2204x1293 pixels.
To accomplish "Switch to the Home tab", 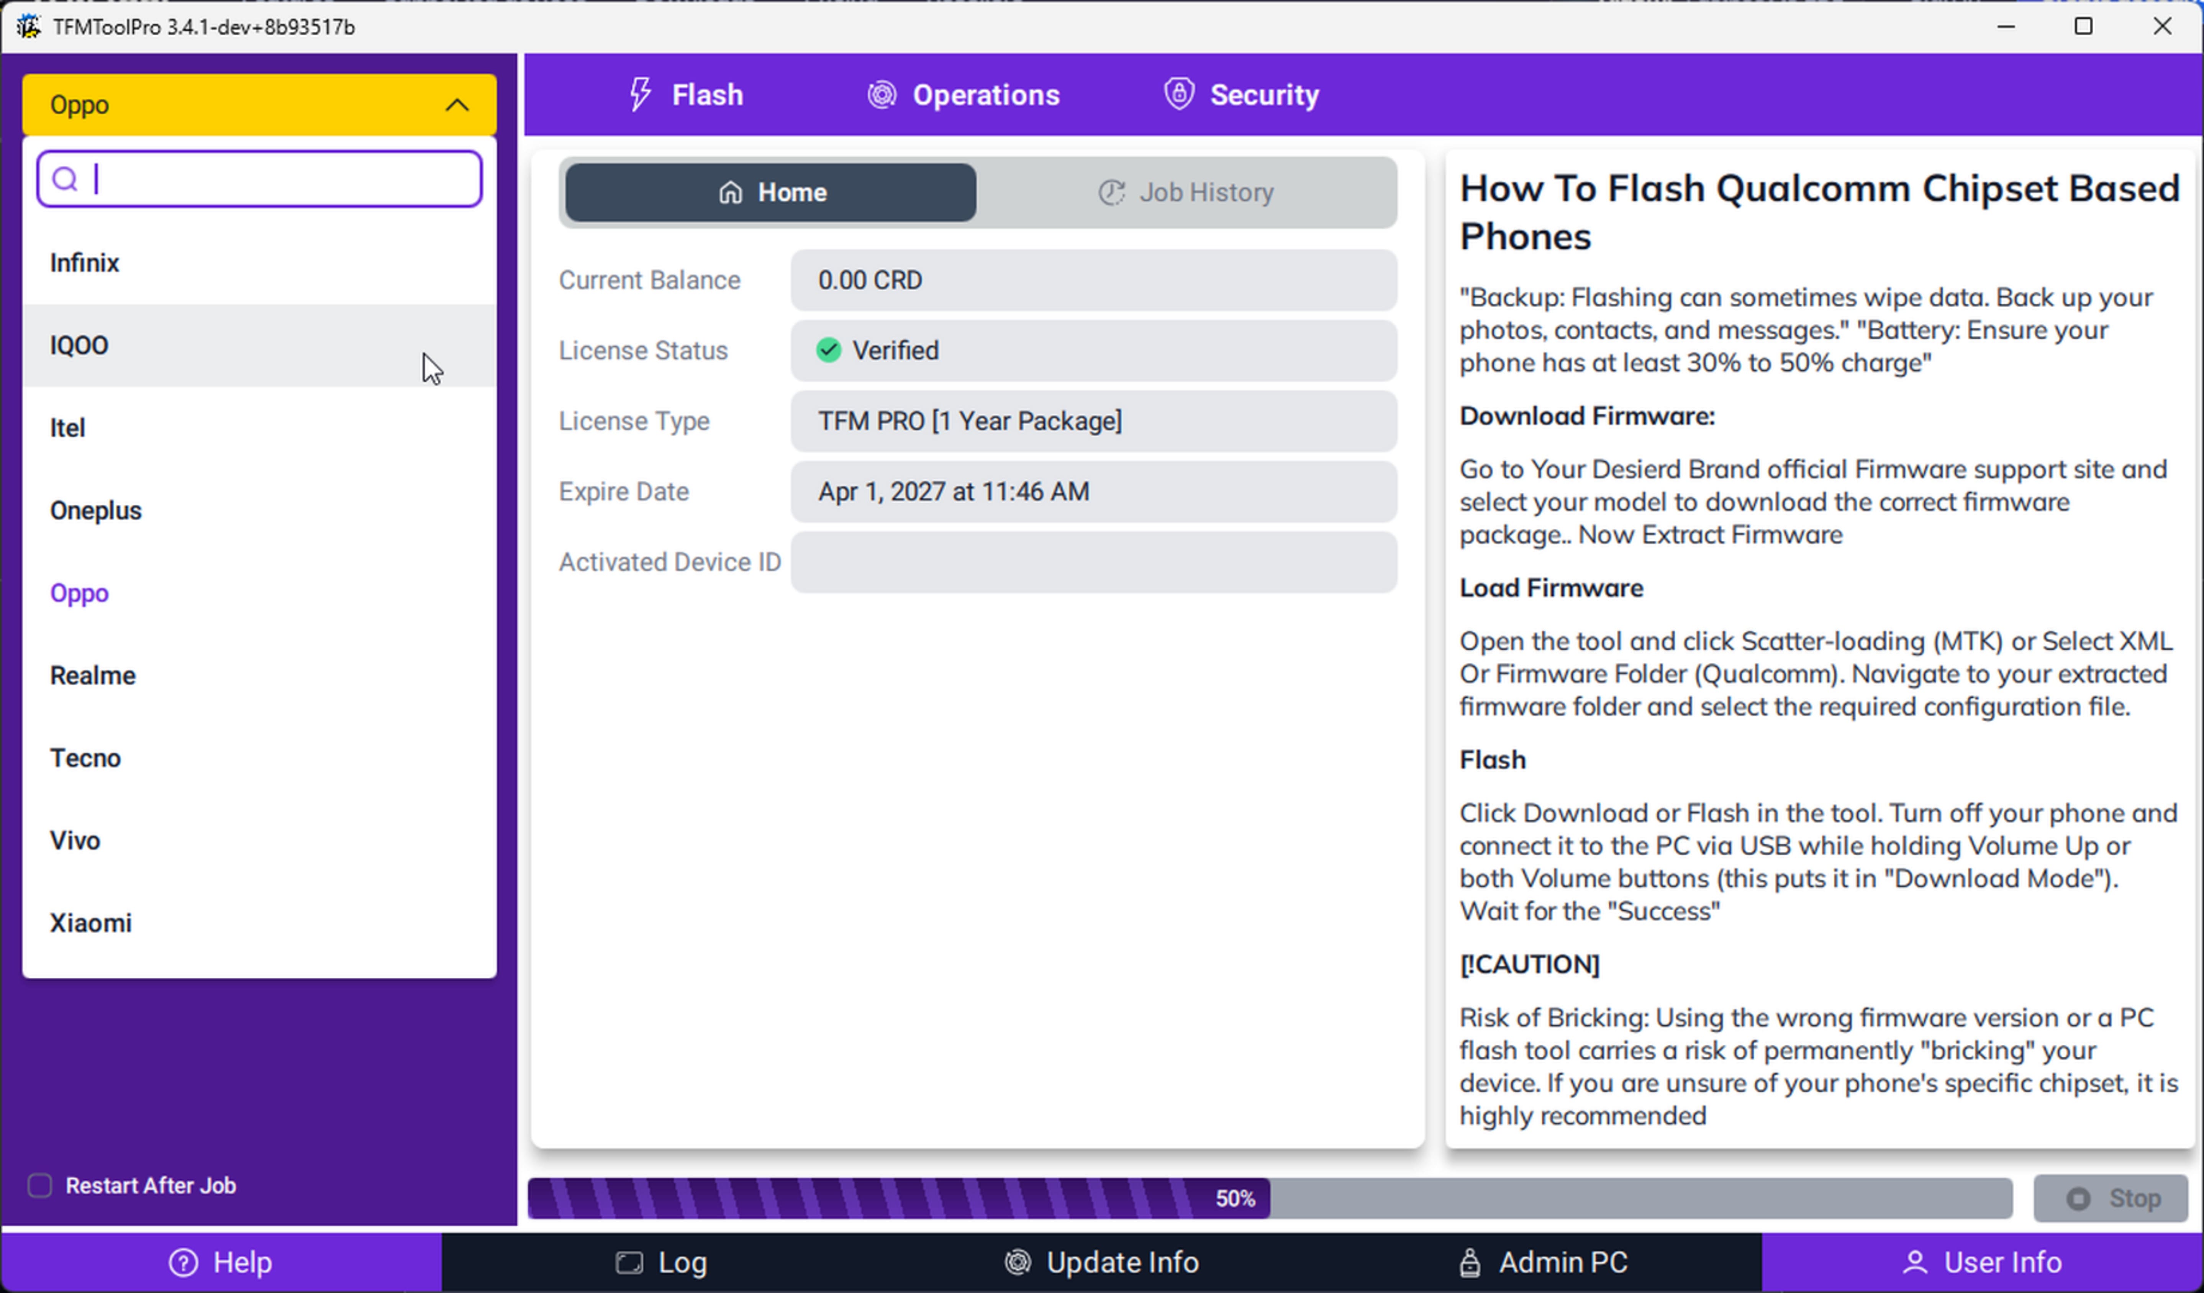I will (770, 192).
